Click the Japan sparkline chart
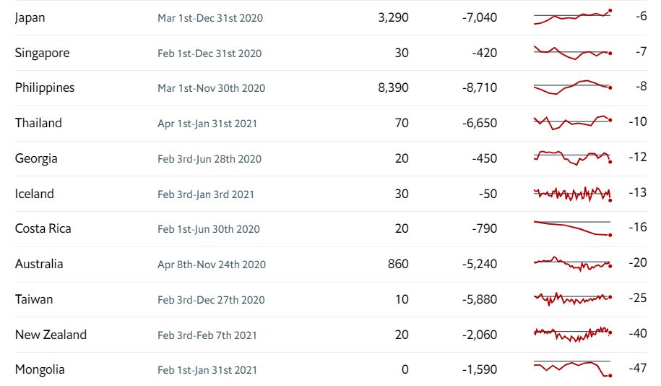Image resolution: width=661 pixels, height=386 pixels. 572,17
